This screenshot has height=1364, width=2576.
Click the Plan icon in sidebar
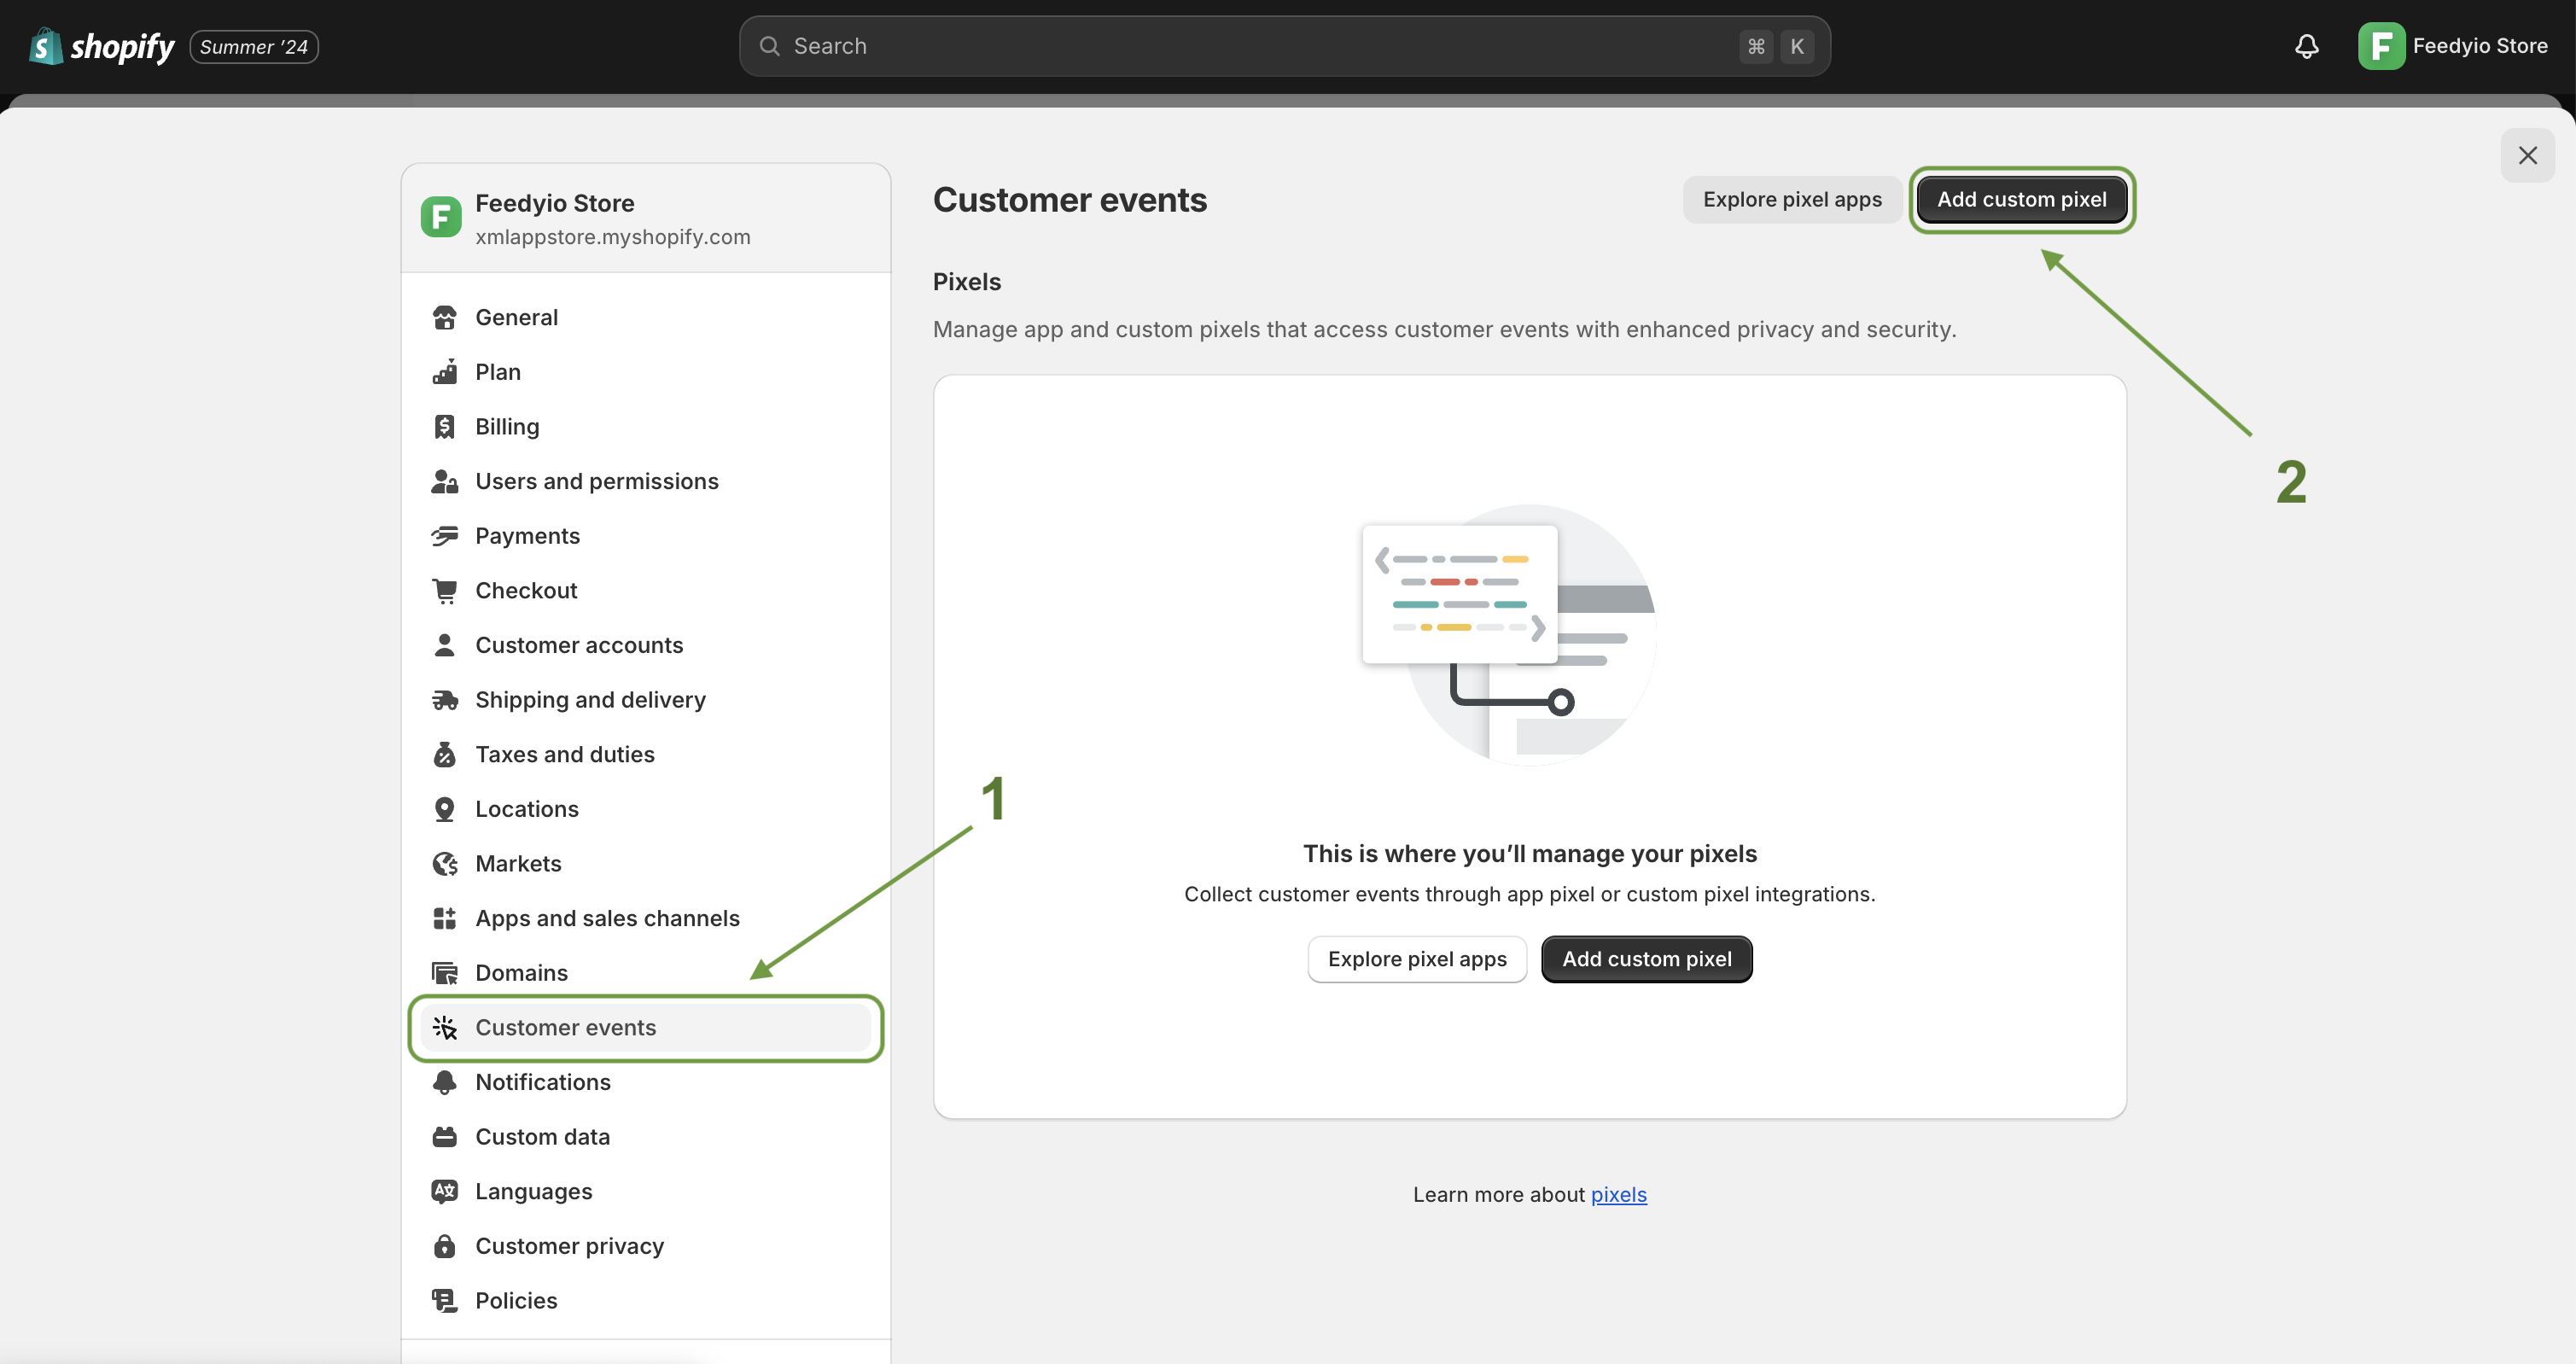pos(445,372)
